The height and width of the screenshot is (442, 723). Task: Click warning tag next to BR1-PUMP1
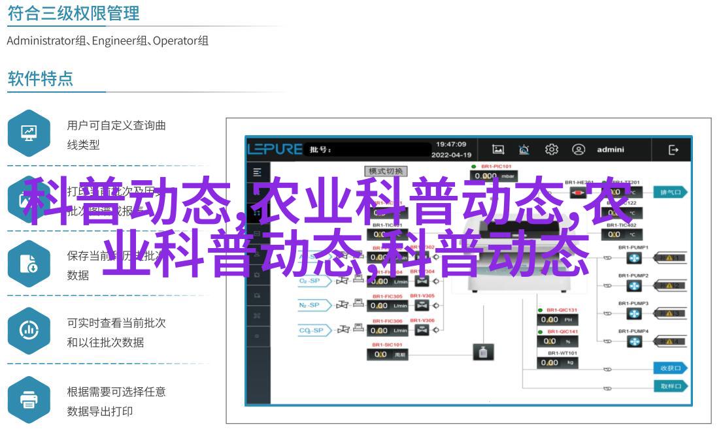(671, 258)
